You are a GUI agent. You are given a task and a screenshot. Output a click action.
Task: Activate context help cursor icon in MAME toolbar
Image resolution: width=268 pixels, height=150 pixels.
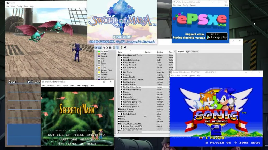click(125, 47)
